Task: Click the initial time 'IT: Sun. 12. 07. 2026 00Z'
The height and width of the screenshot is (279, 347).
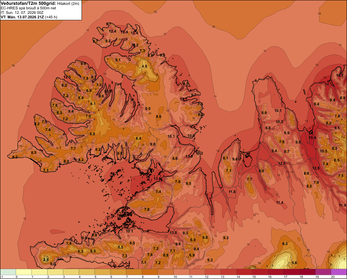Action: tap(22, 12)
